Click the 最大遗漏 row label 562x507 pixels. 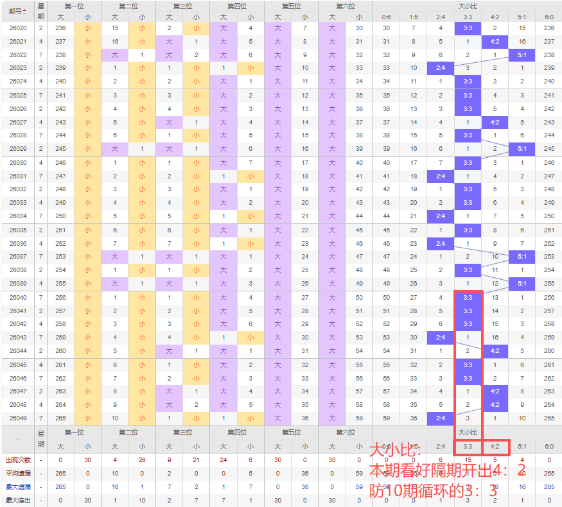(x=18, y=487)
